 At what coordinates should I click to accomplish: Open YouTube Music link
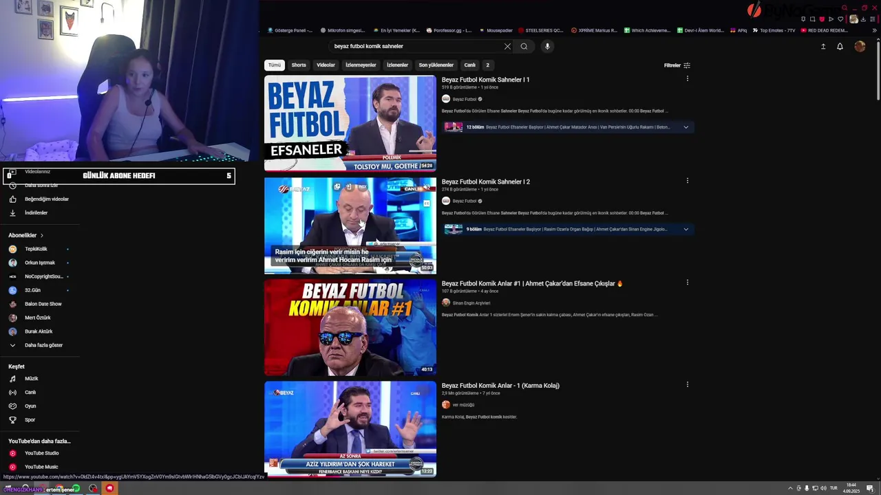33,467
